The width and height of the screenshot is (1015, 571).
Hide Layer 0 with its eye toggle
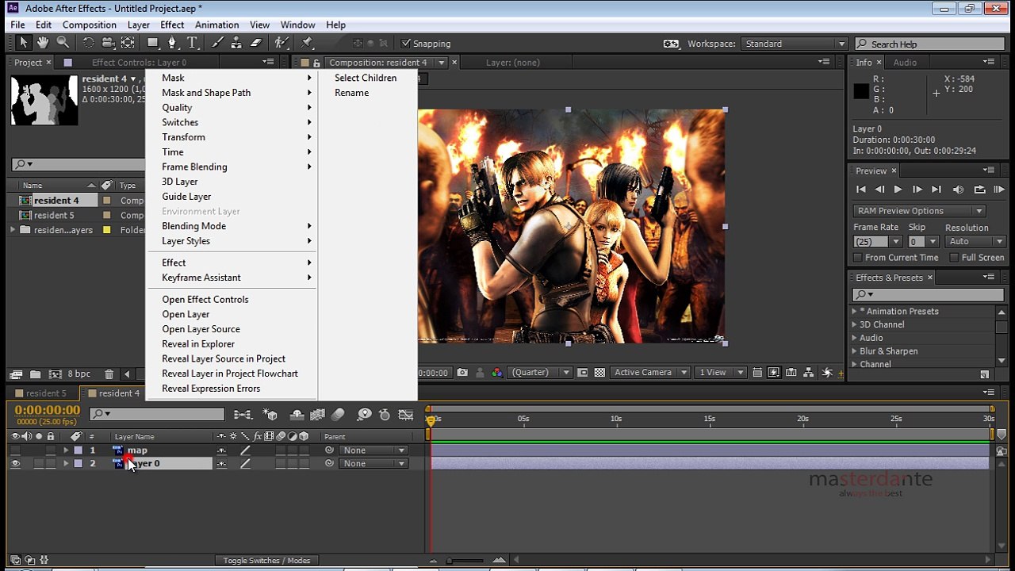click(x=15, y=464)
